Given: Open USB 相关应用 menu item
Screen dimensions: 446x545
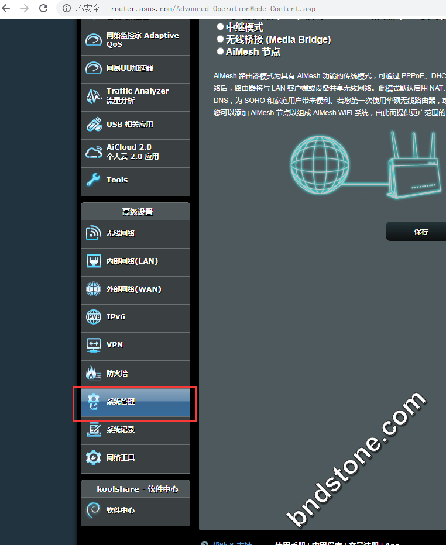Looking at the screenshot, I should click(135, 126).
